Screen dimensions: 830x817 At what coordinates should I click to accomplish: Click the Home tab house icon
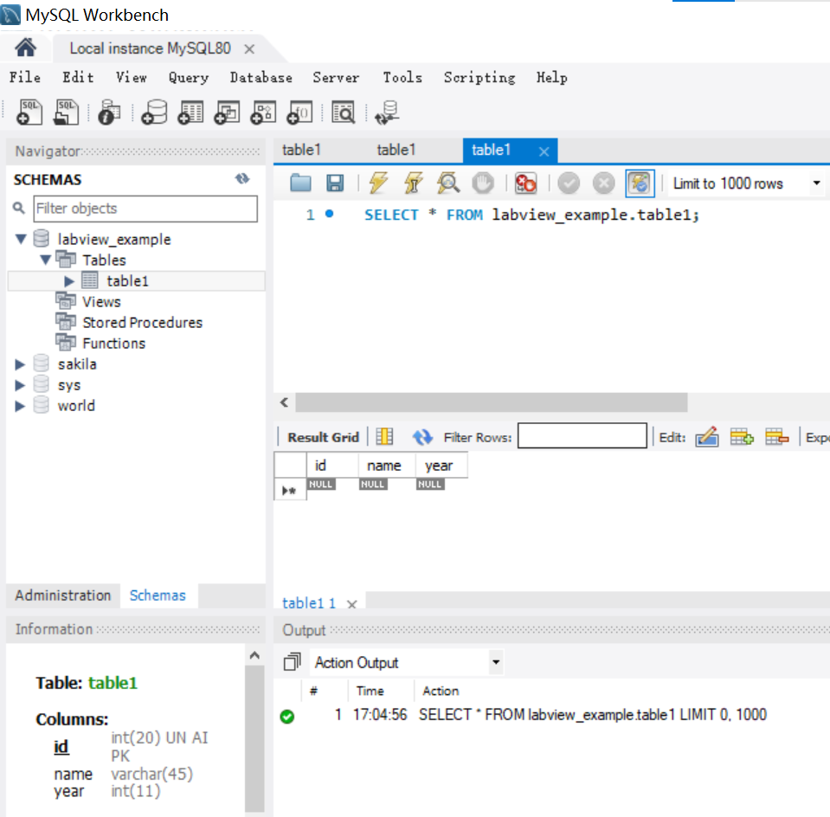[x=25, y=48]
